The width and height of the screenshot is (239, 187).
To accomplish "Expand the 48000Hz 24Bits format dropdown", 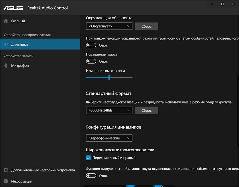I will pos(109,110).
